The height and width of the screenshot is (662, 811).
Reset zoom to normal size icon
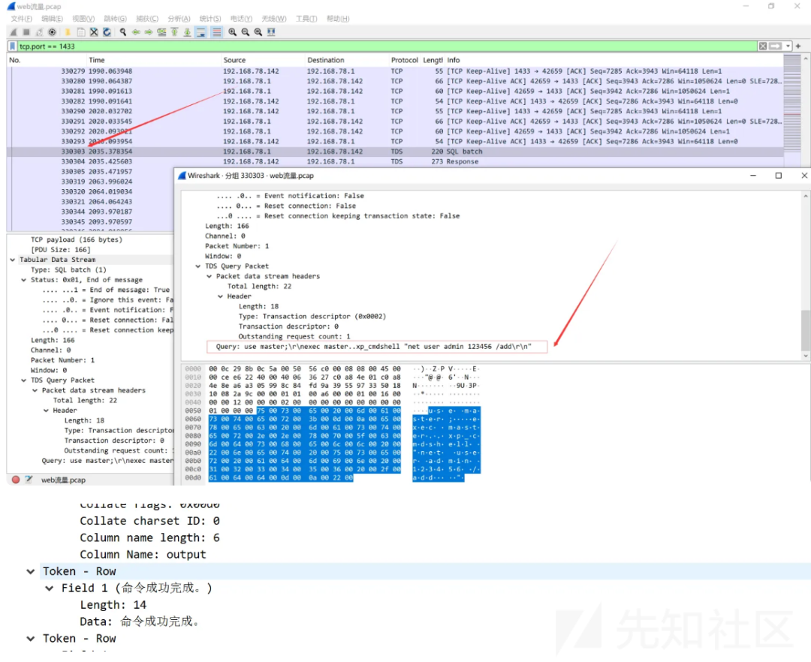pos(258,32)
